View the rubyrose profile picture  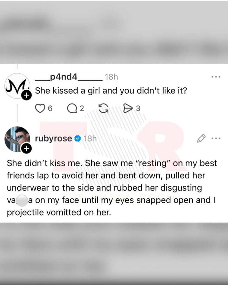[17, 139]
